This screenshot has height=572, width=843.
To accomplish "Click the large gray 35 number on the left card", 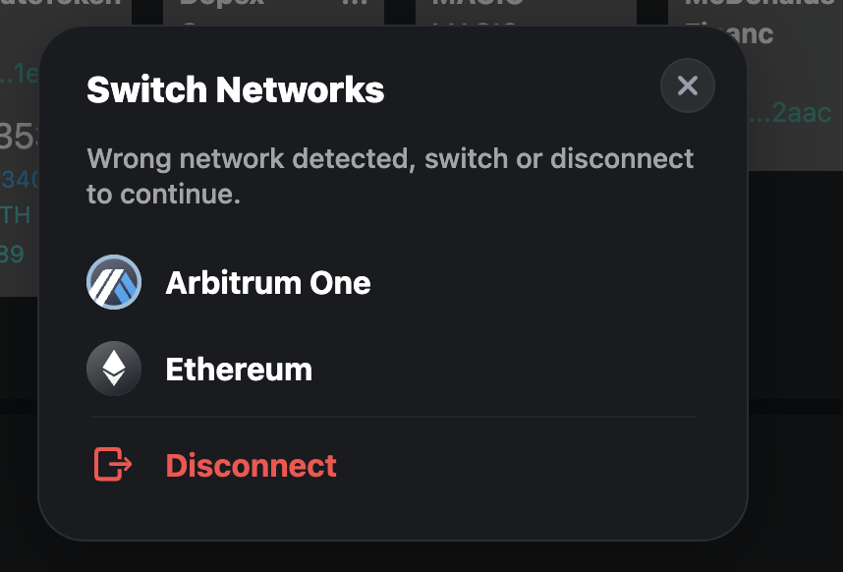I will (20, 136).
